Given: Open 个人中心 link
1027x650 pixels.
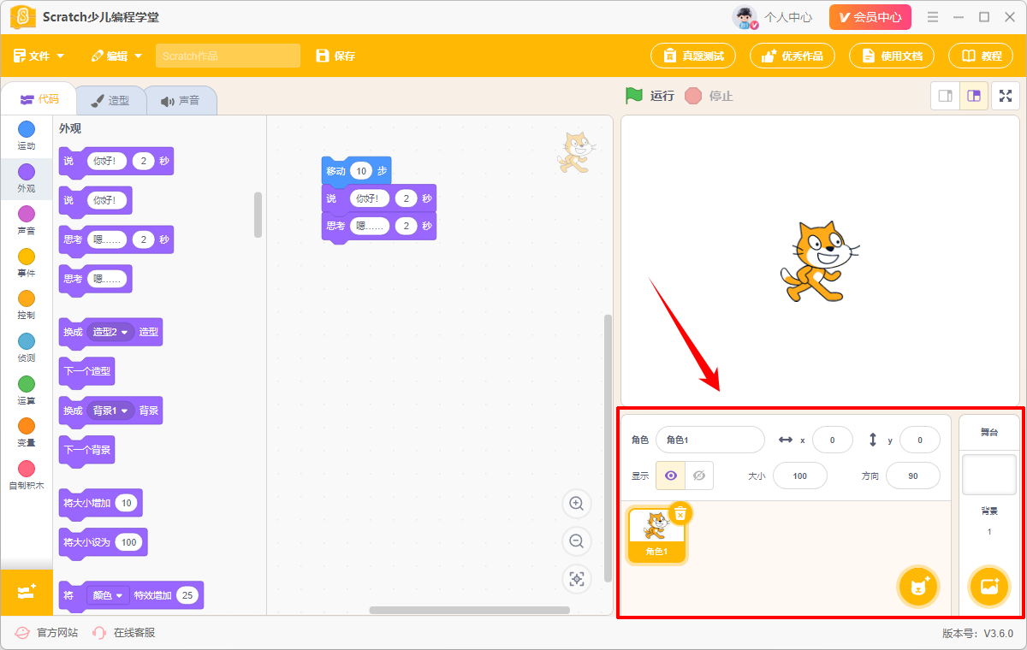Looking at the screenshot, I should pyautogui.click(x=788, y=17).
